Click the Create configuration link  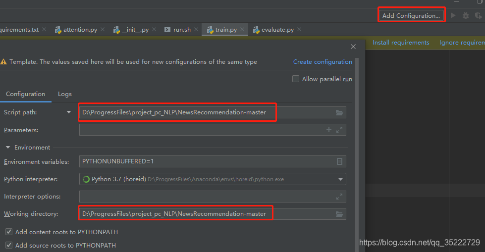pos(323,62)
